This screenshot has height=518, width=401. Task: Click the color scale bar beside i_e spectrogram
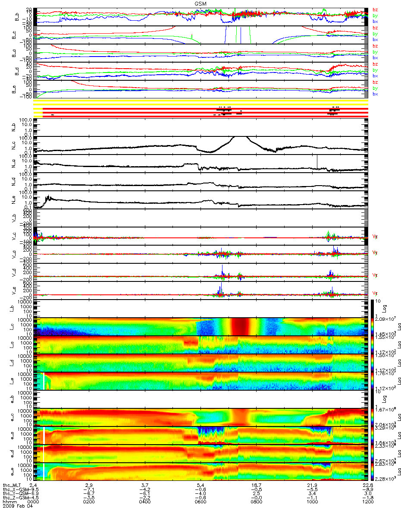[373, 381]
